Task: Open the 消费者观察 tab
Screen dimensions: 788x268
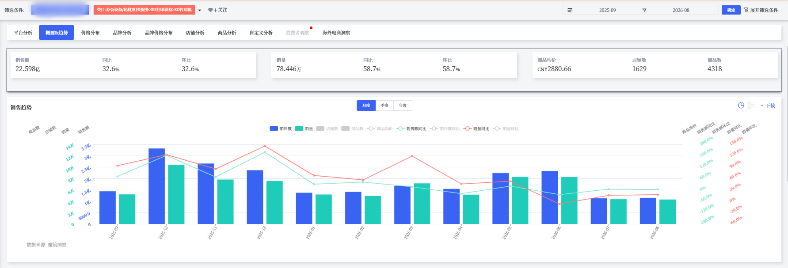Action: point(297,33)
